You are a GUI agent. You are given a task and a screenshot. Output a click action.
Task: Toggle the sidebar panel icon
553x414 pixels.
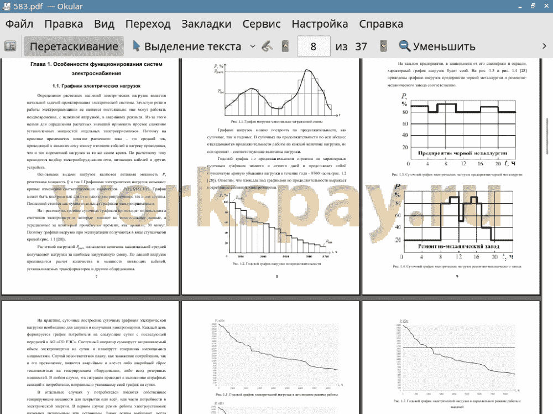[10, 46]
